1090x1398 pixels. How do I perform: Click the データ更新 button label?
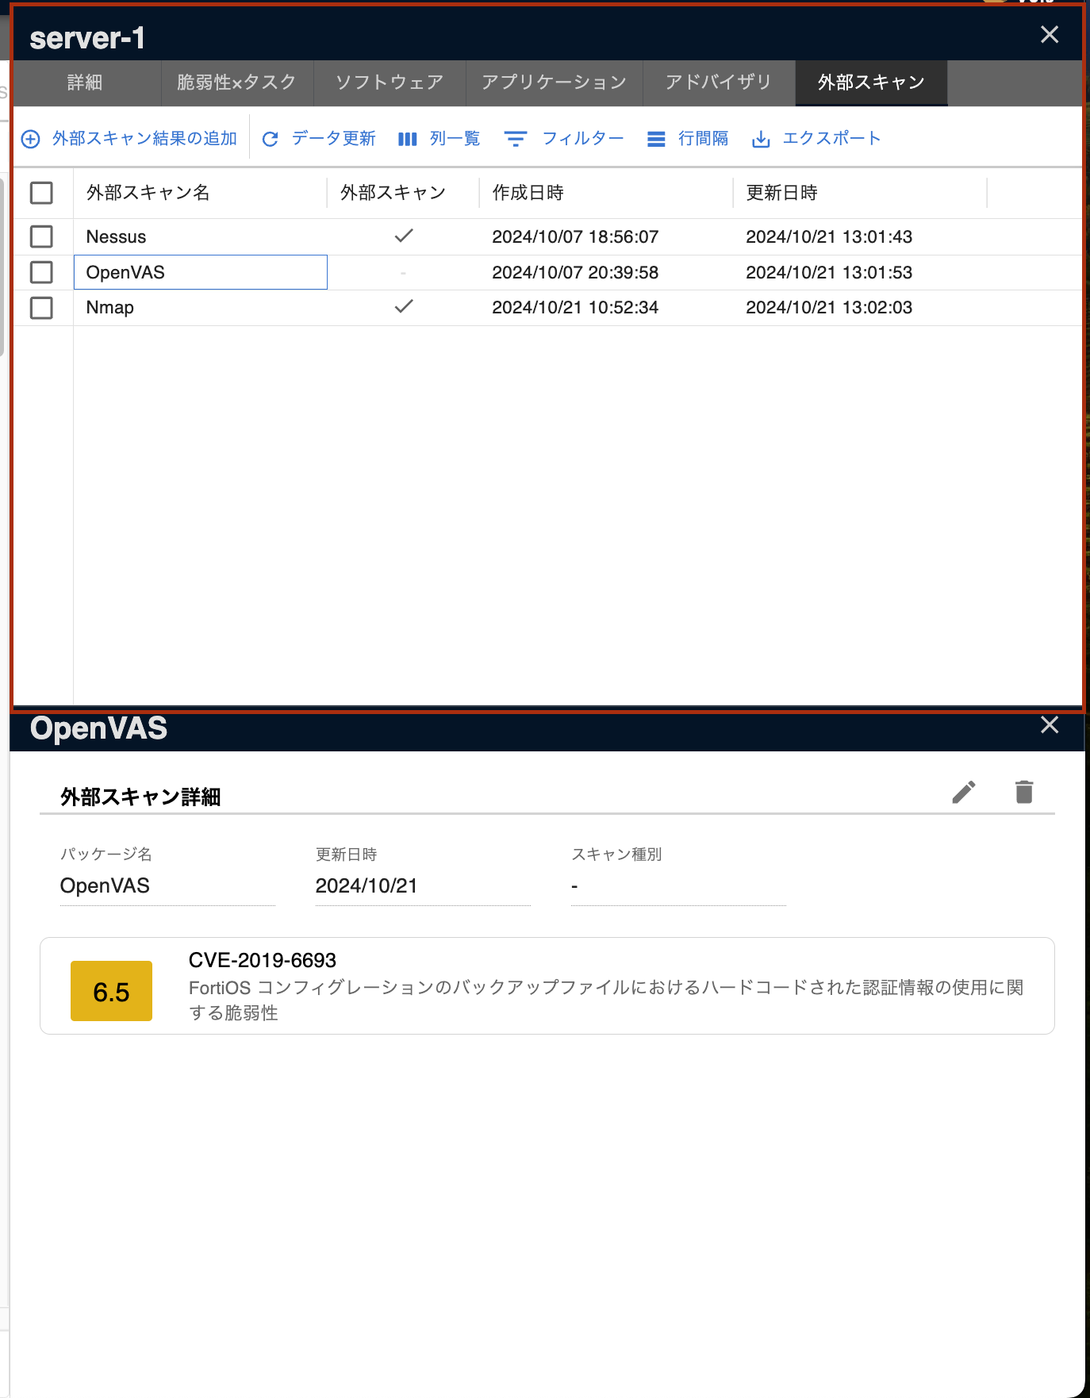point(333,139)
